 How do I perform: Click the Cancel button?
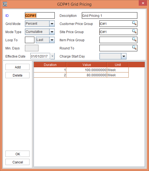tap(17, 162)
